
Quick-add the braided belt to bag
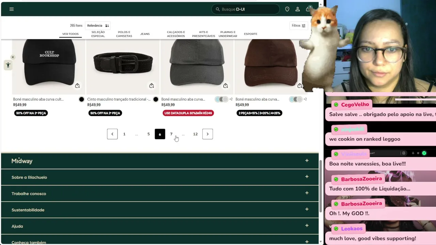152,86
